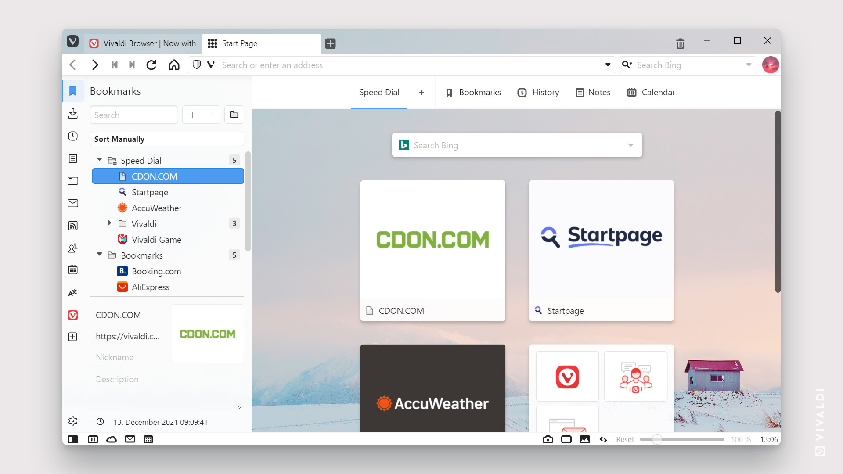Open mail status bar icon

(x=130, y=439)
